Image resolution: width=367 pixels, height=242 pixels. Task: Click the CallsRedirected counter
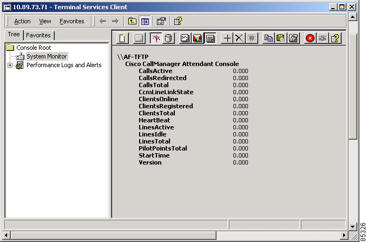[163, 78]
